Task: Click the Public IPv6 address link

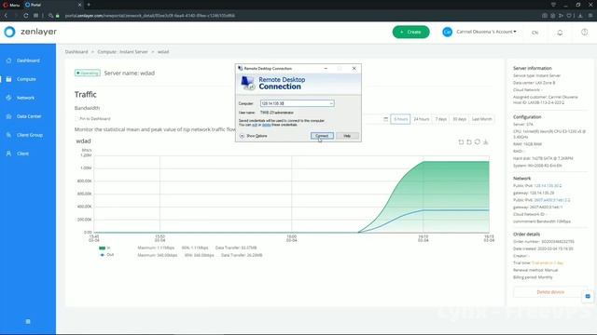Action: (551, 200)
